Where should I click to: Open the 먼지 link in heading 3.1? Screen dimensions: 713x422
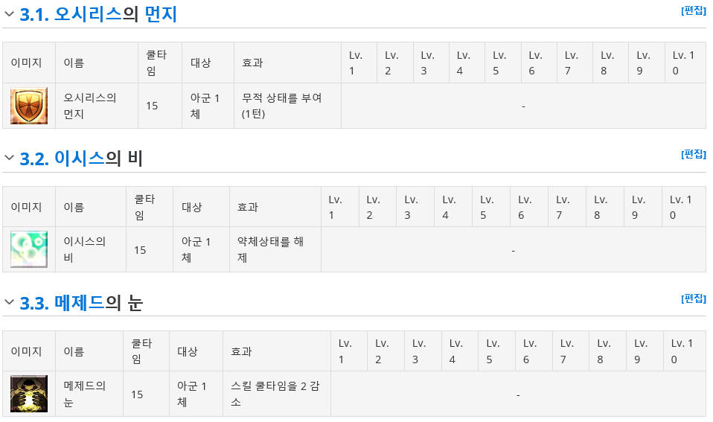click(x=161, y=14)
